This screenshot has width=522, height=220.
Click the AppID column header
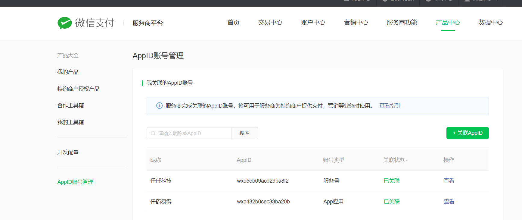(x=244, y=160)
